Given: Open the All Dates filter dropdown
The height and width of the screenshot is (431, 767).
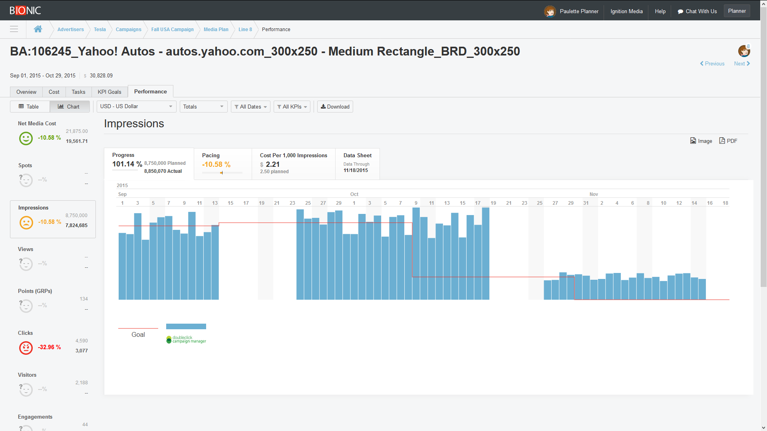Looking at the screenshot, I should (x=250, y=107).
